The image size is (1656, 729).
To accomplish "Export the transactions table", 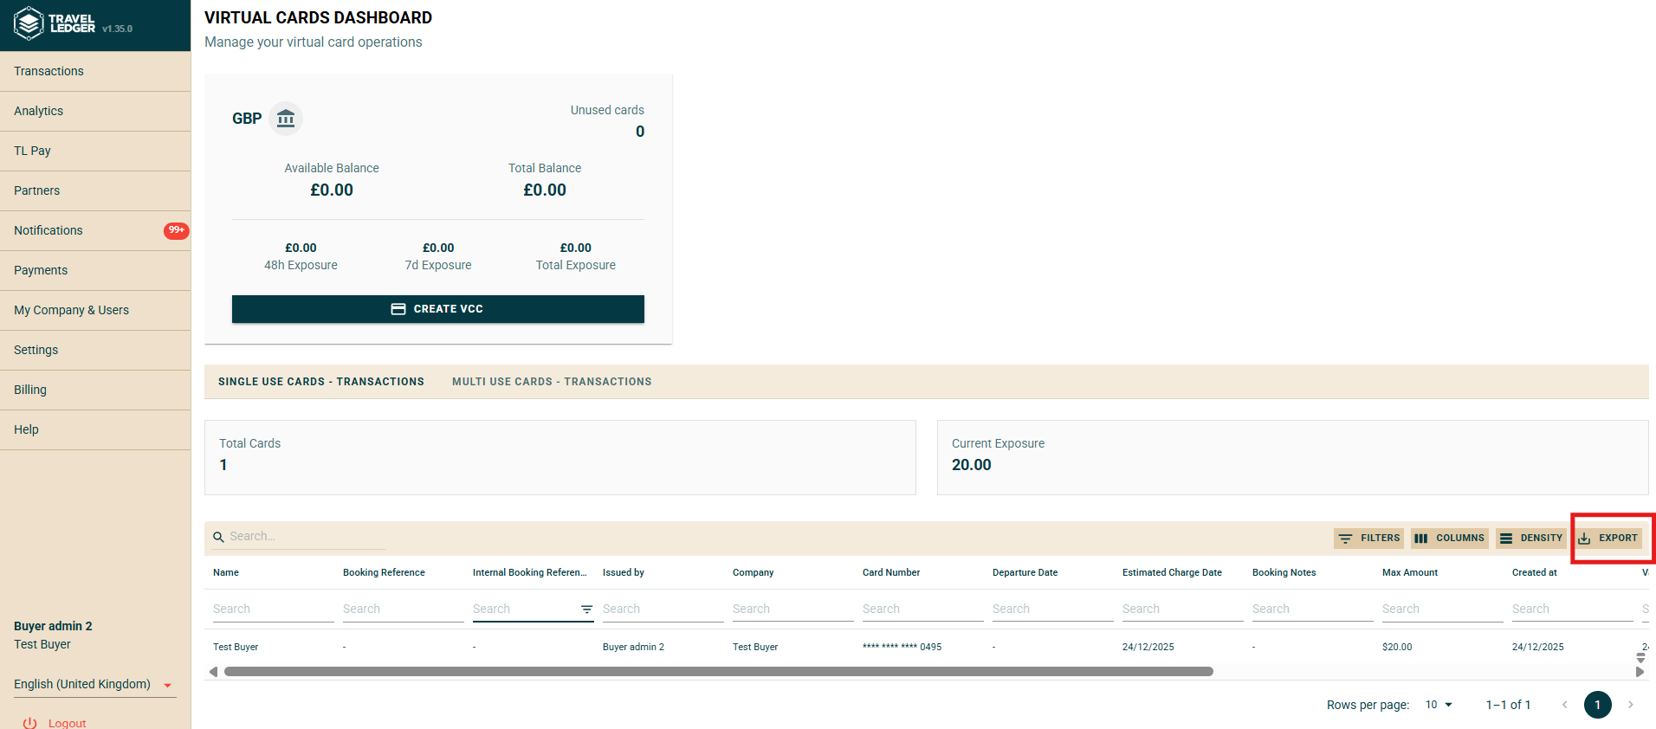I will tap(1608, 538).
